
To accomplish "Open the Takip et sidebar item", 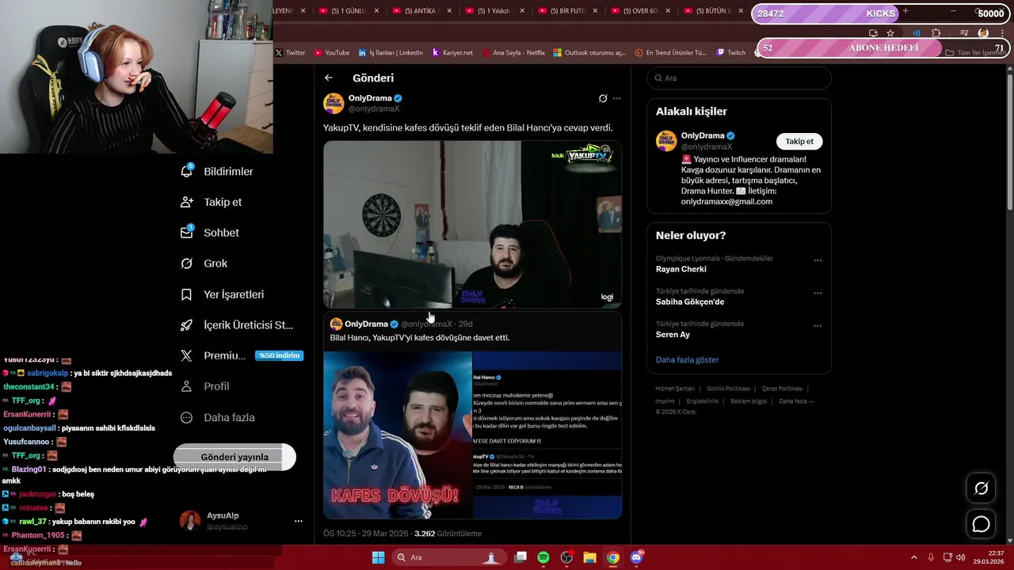I will [x=212, y=202].
